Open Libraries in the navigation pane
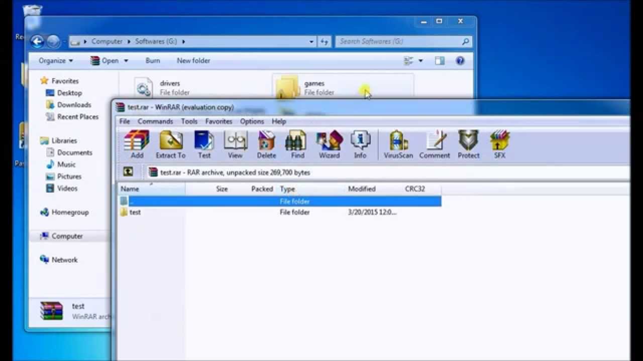 click(59, 141)
